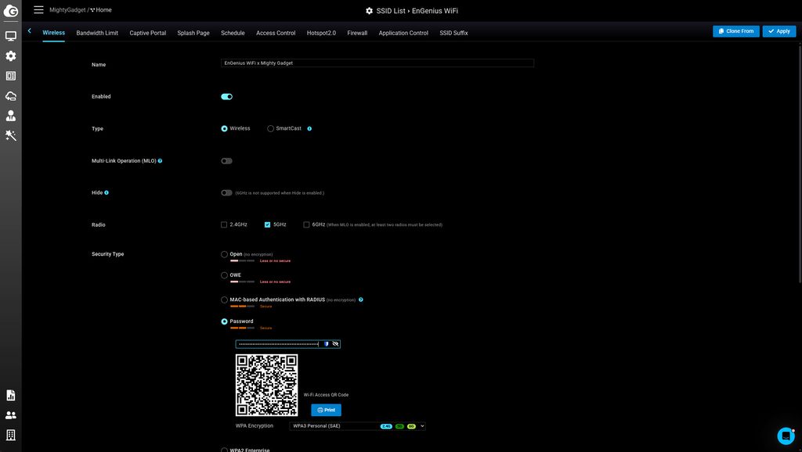The height and width of the screenshot is (452, 802).
Task: Check the 2.4GHz radio checkbox
Action: point(224,224)
